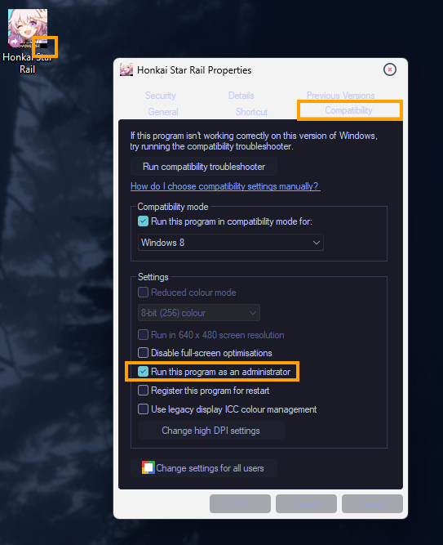
Task: Enable Use legacy display ICC colour management
Action: click(143, 409)
